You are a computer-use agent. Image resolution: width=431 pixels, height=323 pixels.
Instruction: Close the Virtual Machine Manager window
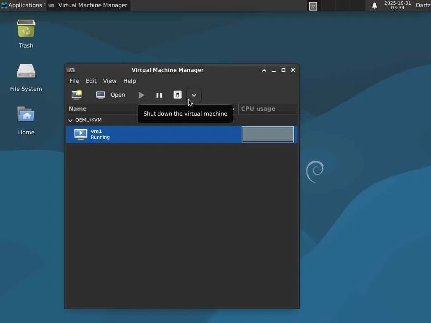[293, 70]
